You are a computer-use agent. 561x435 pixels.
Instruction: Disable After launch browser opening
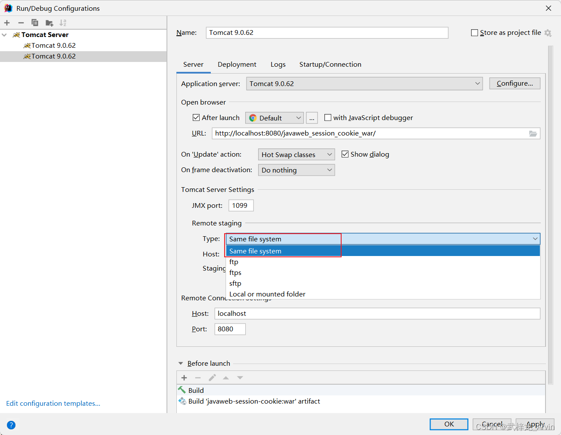(x=196, y=117)
